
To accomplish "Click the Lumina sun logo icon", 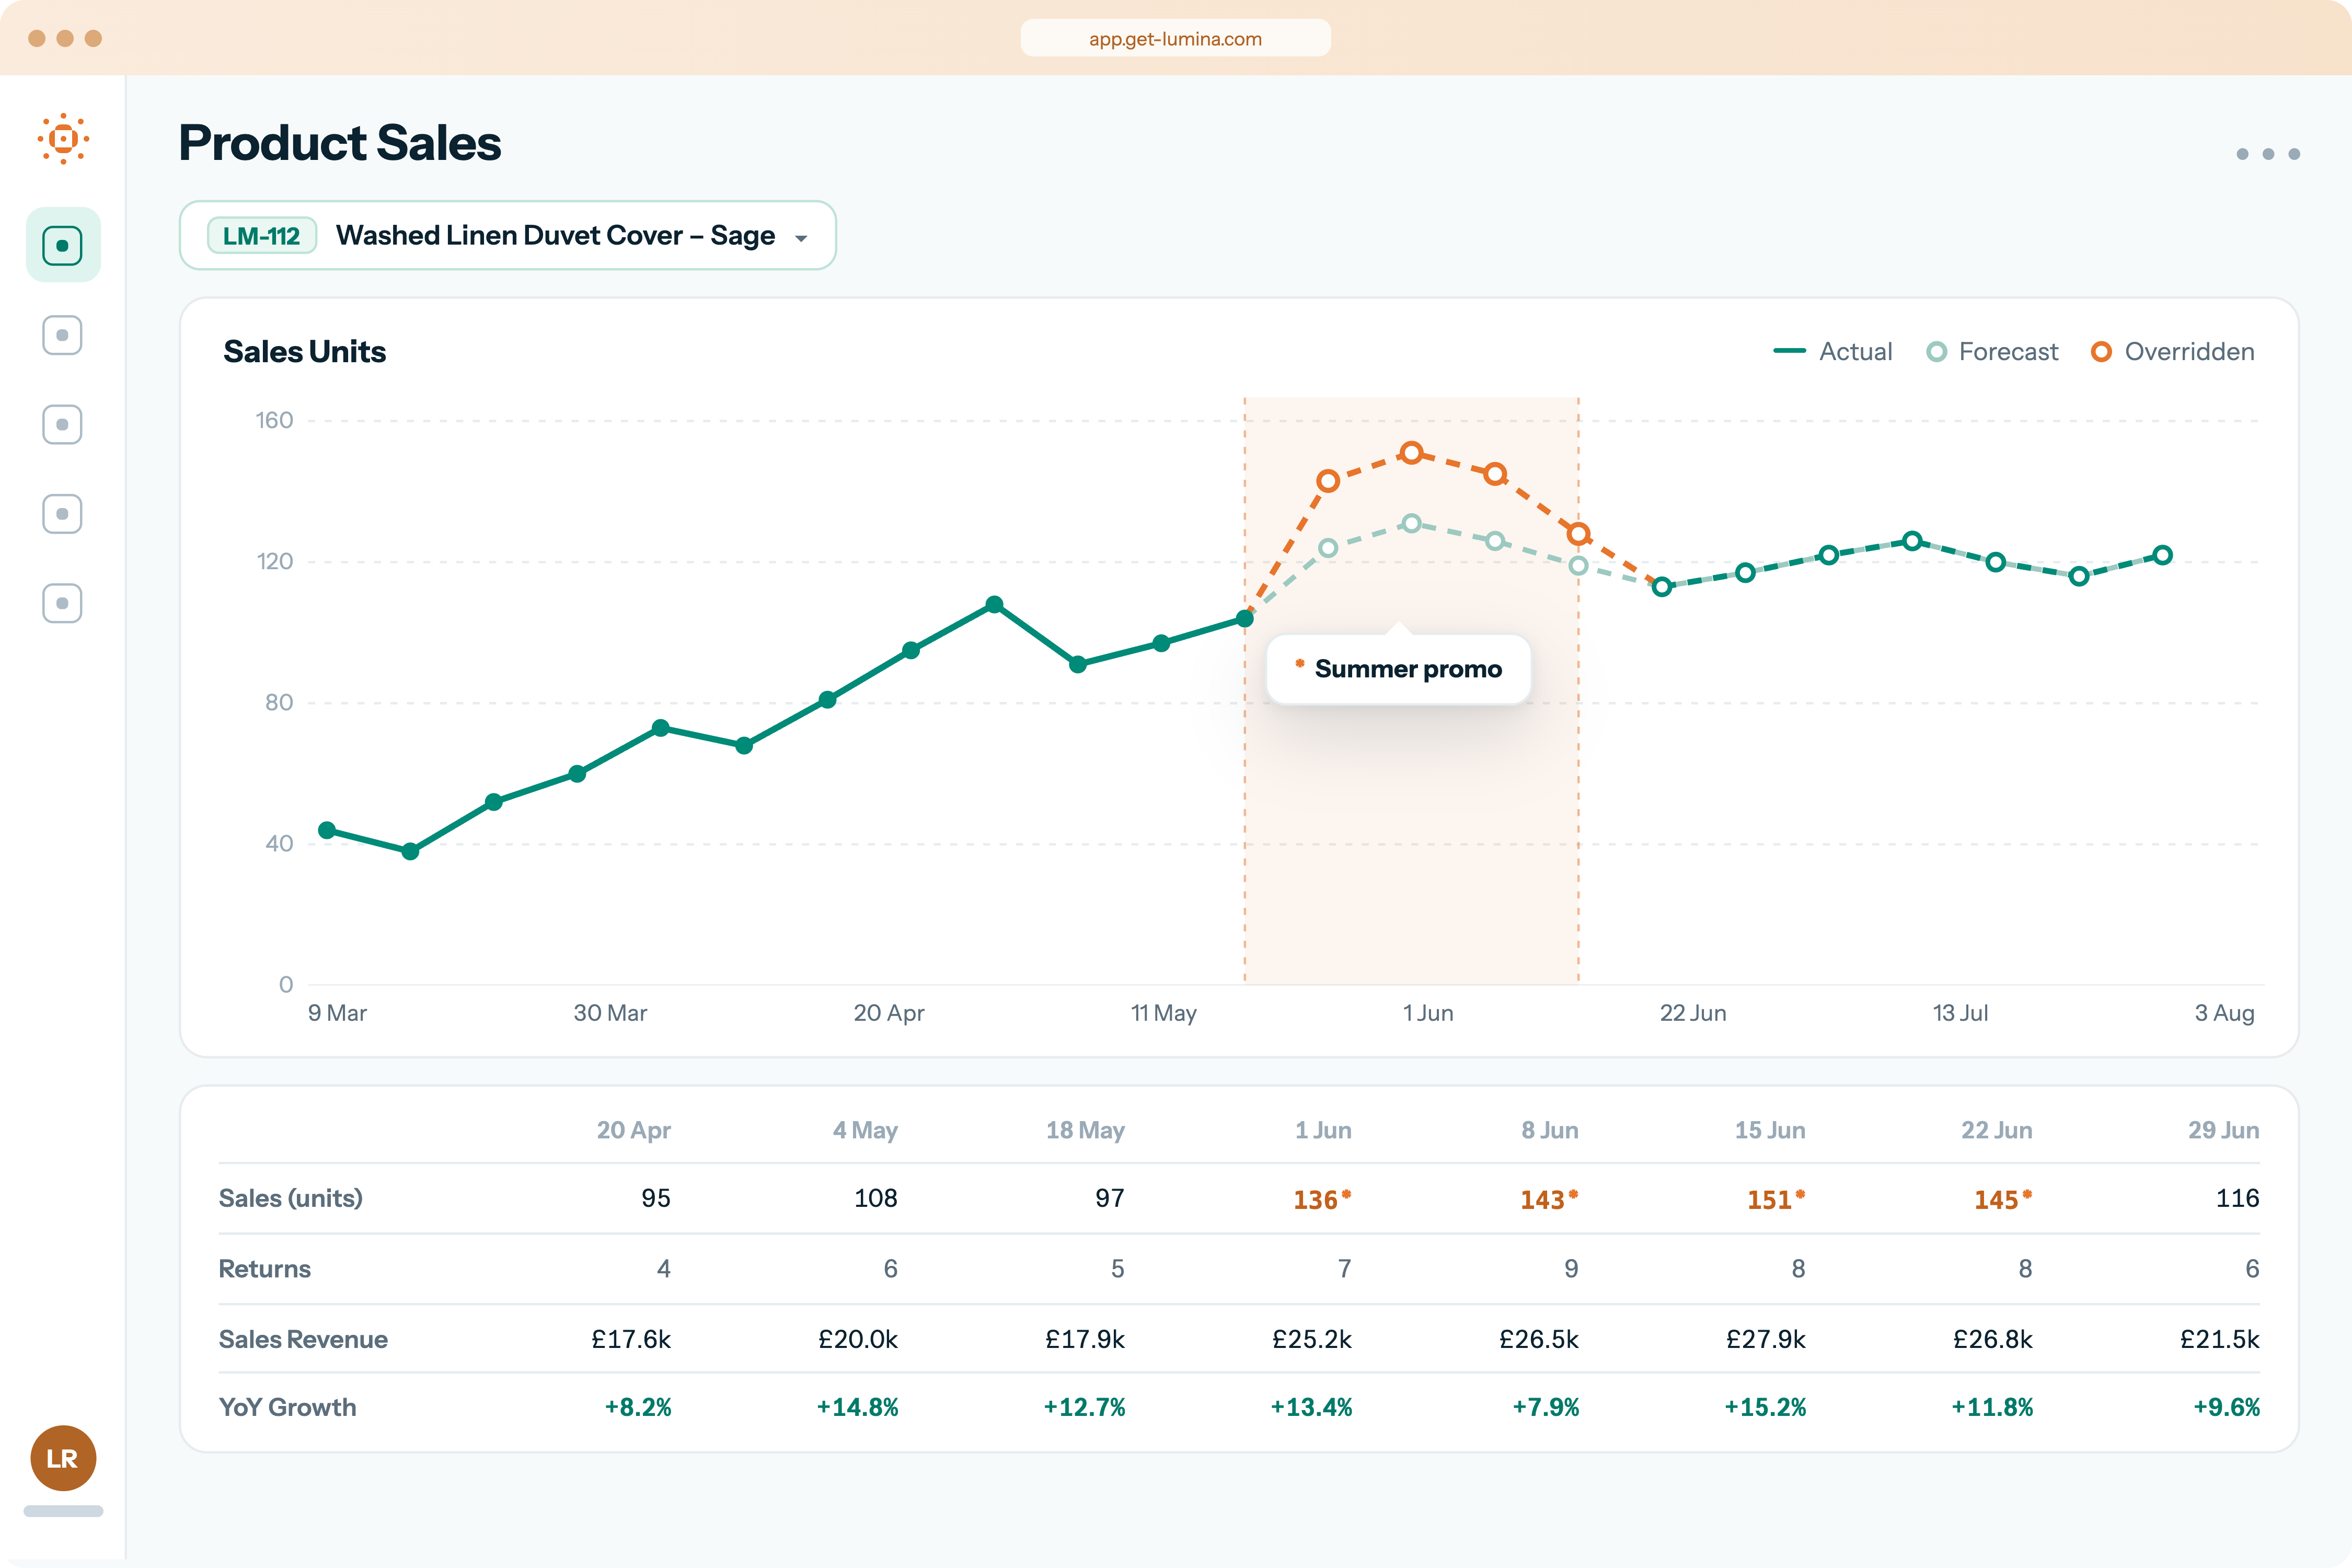I will [x=63, y=139].
